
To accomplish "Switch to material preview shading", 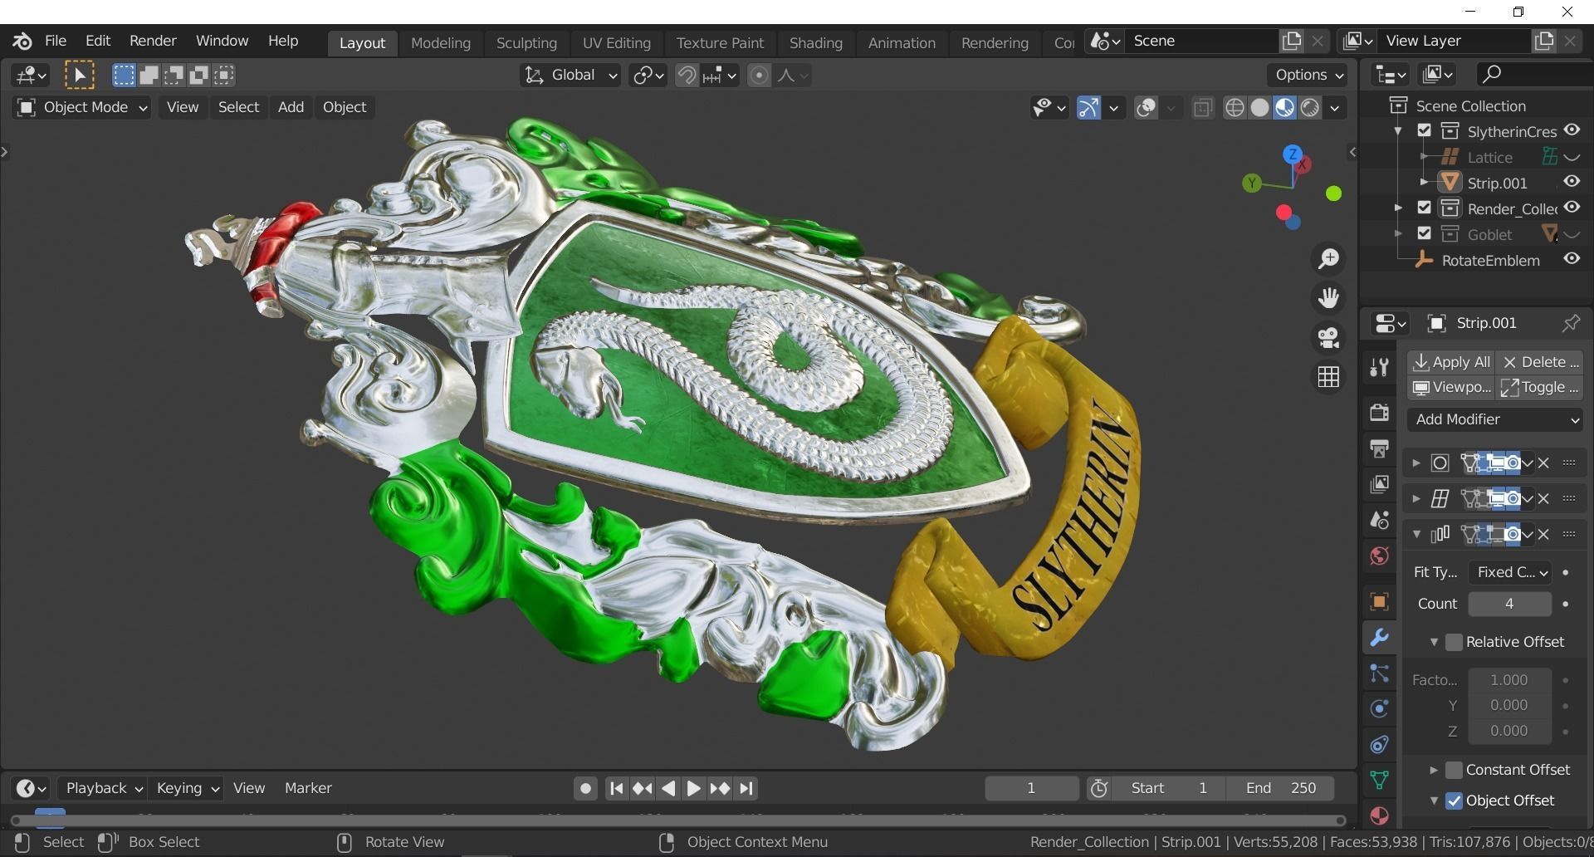I will (1284, 108).
